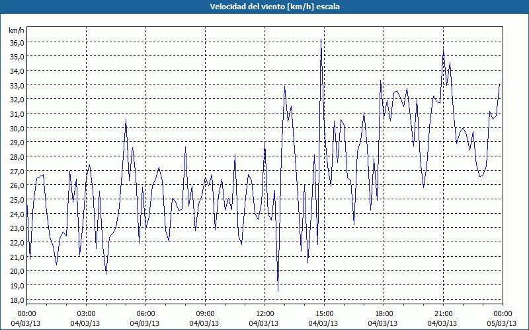
Task: Click the 04/03/13 date under 09:00
Action: click(204, 323)
